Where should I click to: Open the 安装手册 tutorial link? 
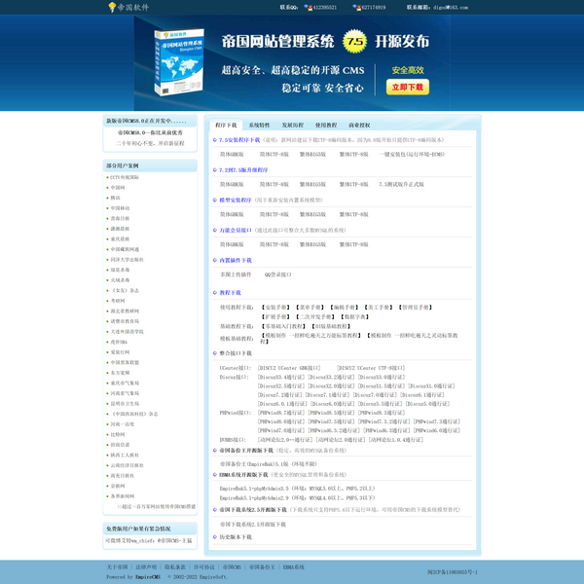pos(277,307)
